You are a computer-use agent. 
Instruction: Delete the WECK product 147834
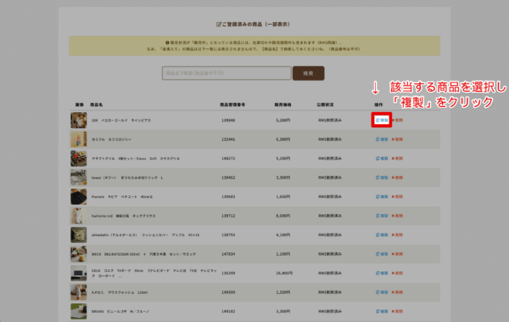tap(397, 254)
